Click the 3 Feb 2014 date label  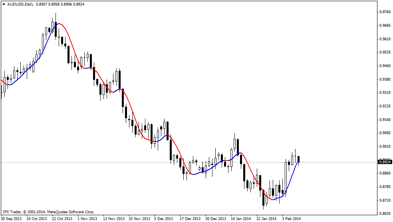292,219
